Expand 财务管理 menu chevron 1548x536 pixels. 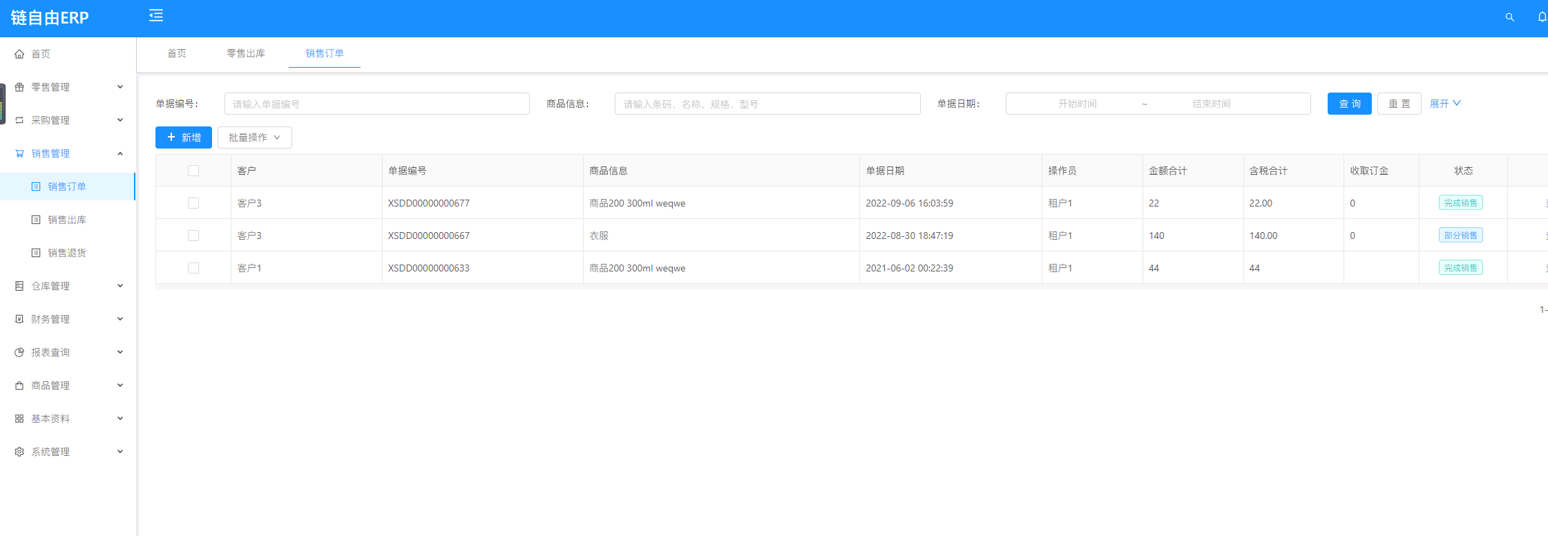pyautogui.click(x=120, y=319)
